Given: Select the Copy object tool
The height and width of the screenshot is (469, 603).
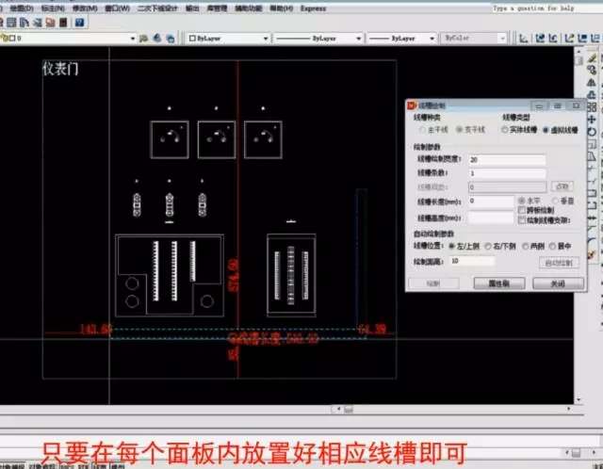Looking at the screenshot, I should coord(592,70).
